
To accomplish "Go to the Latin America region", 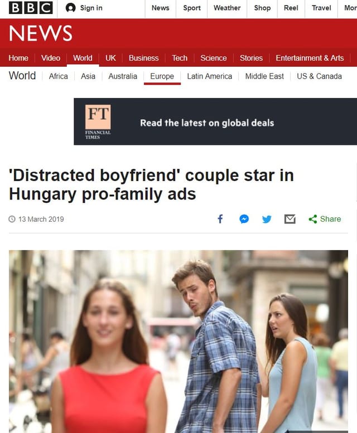I will click(x=210, y=76).
